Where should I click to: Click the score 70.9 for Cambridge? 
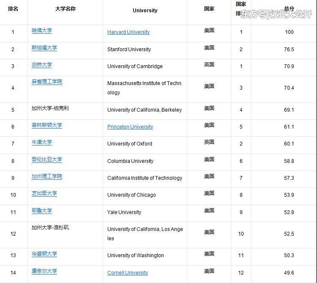tap(289, 66)
